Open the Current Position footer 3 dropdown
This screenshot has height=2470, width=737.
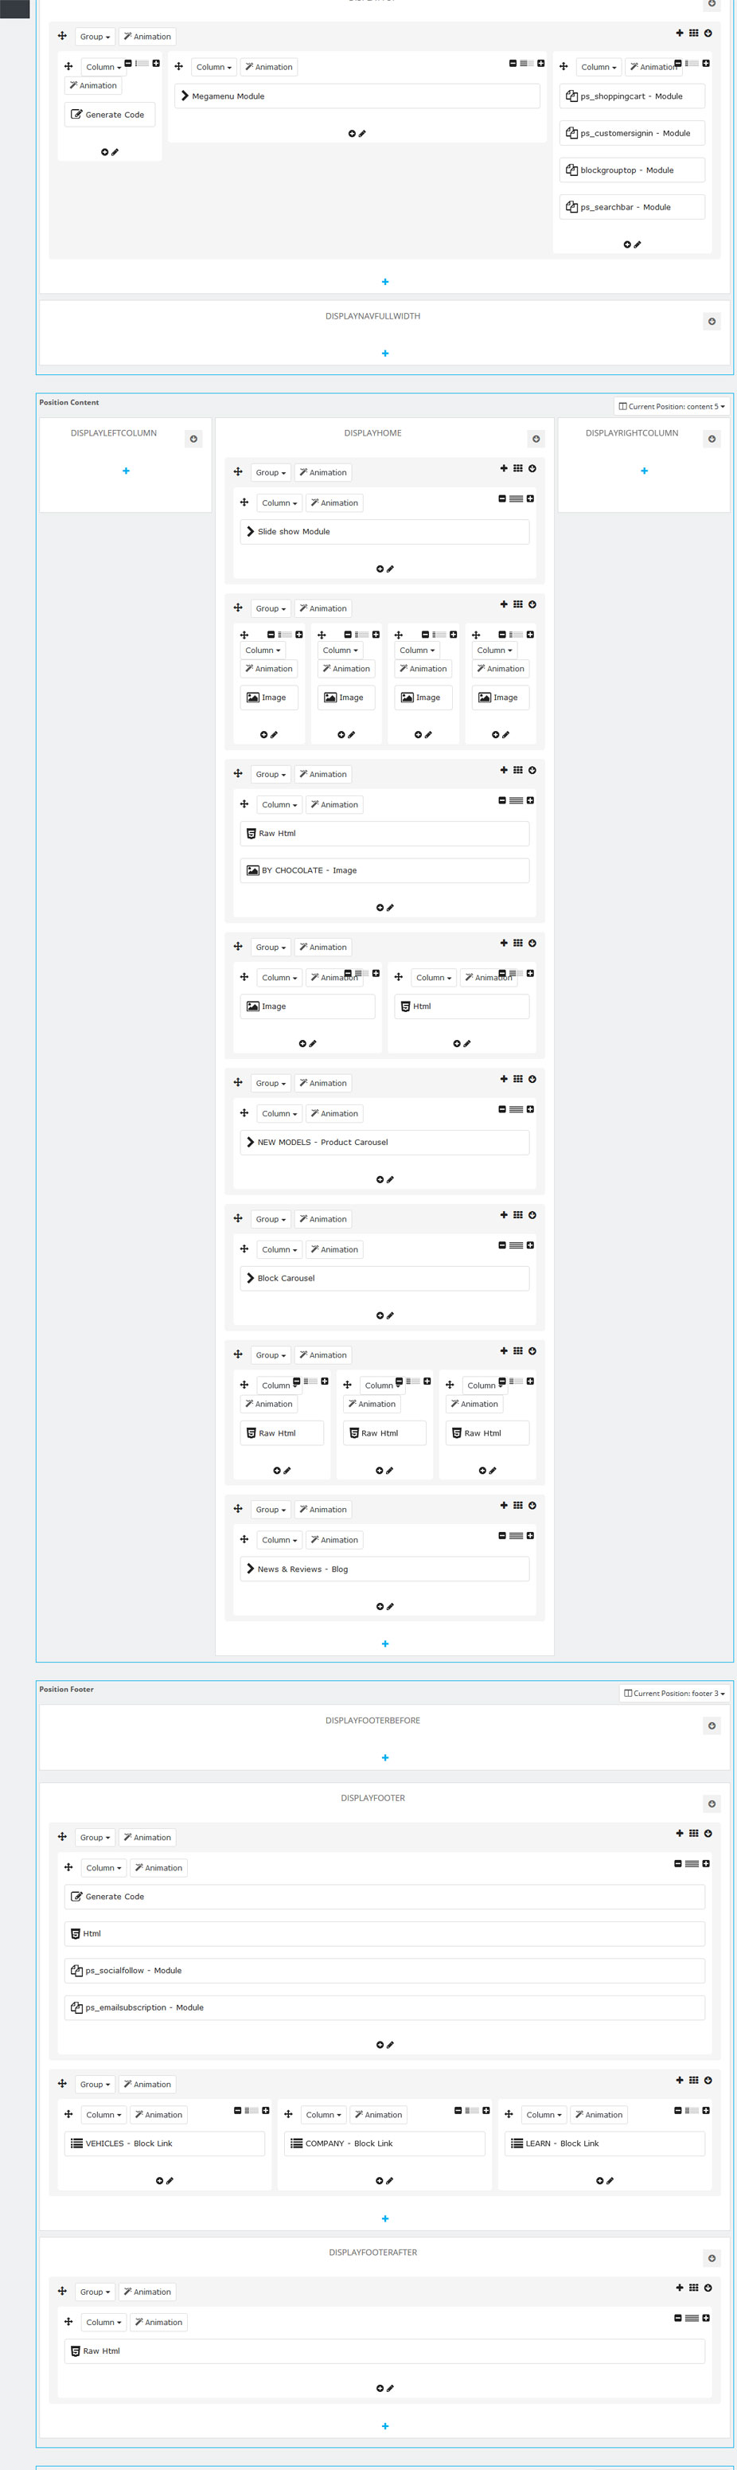[x=675, y=1694]
